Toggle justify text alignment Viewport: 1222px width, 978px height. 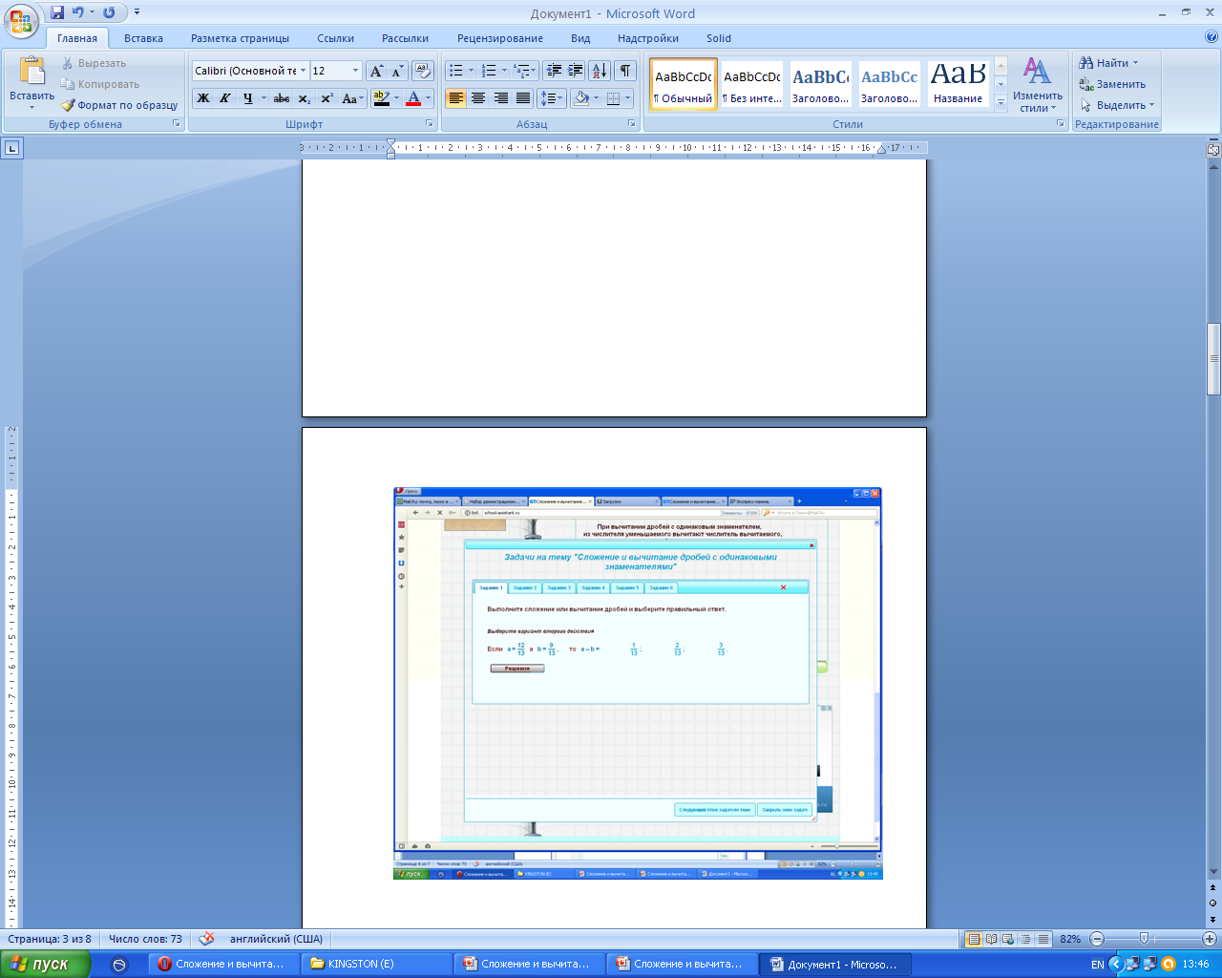pyautogui.click(x=523, y=98)
